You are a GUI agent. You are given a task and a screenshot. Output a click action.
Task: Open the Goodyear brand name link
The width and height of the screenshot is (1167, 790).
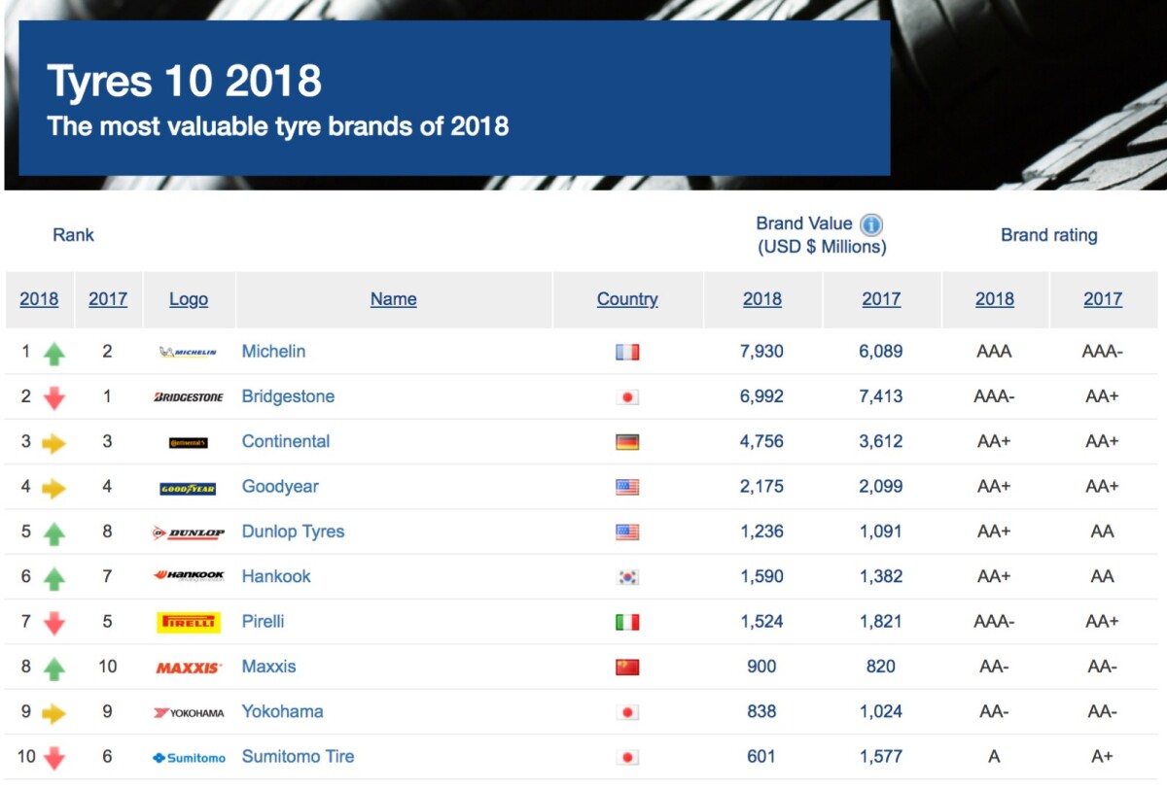point(280,486)
